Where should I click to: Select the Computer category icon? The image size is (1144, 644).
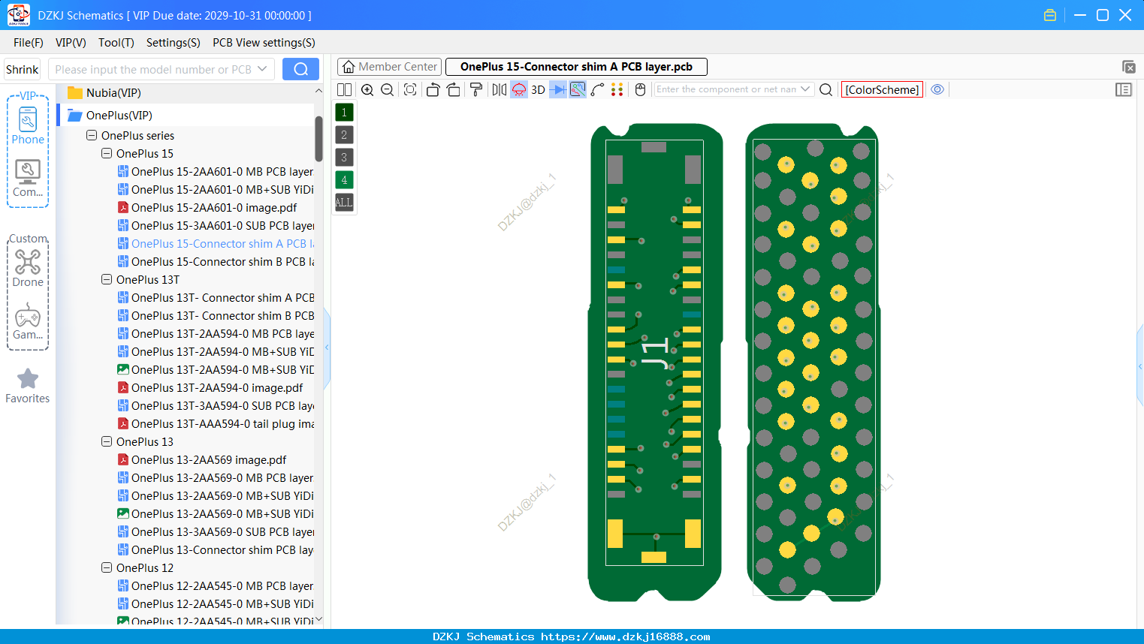28,179
